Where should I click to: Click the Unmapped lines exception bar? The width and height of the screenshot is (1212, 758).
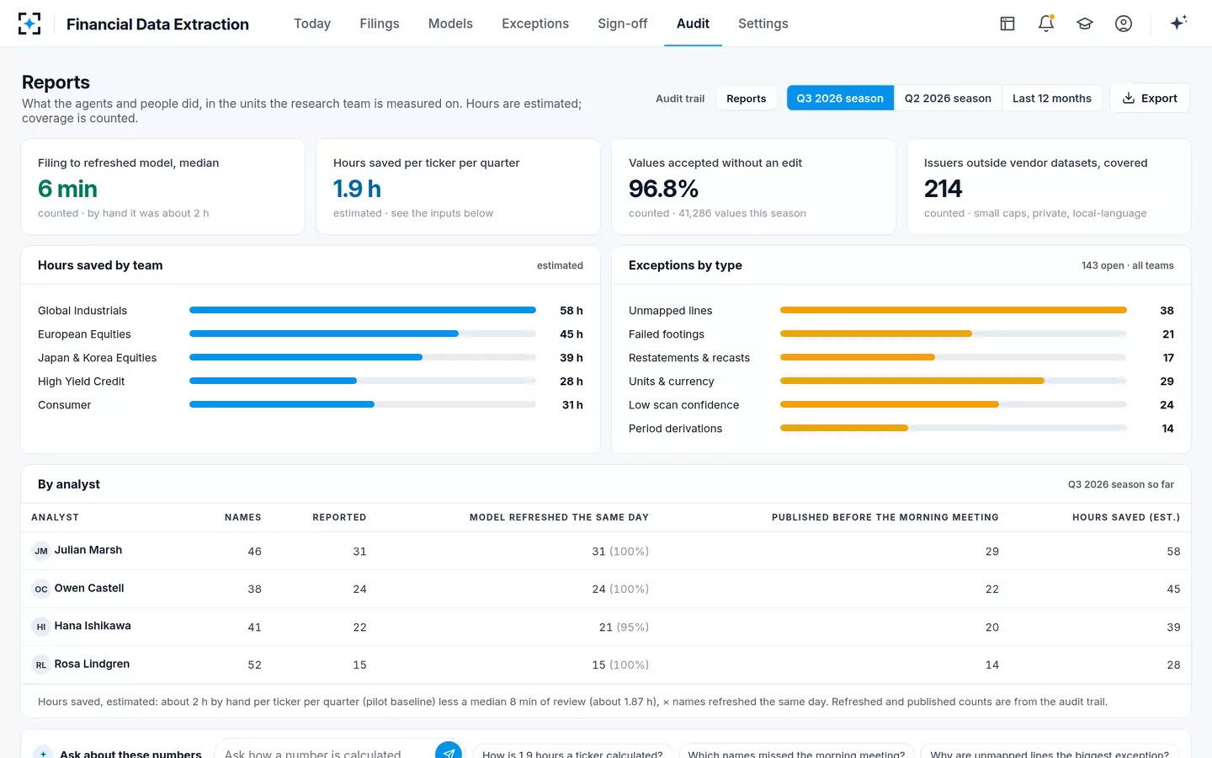(x=954, y=310)
